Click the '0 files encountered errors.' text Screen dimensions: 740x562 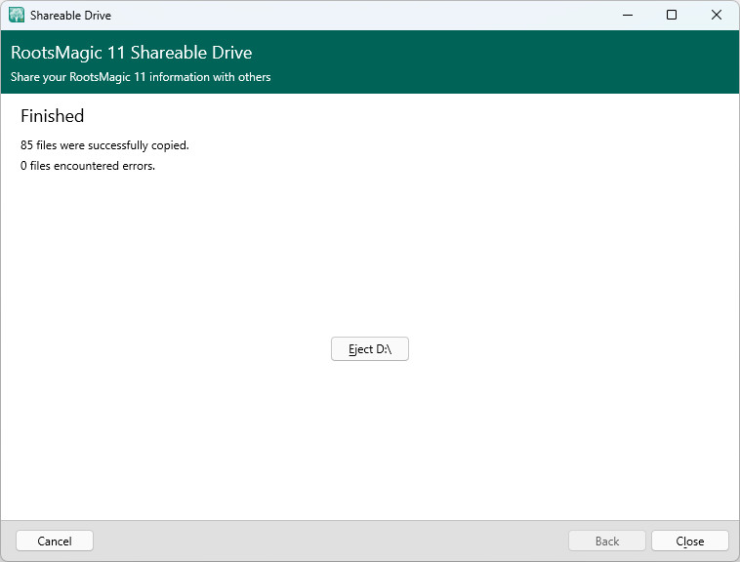[88, 166]
